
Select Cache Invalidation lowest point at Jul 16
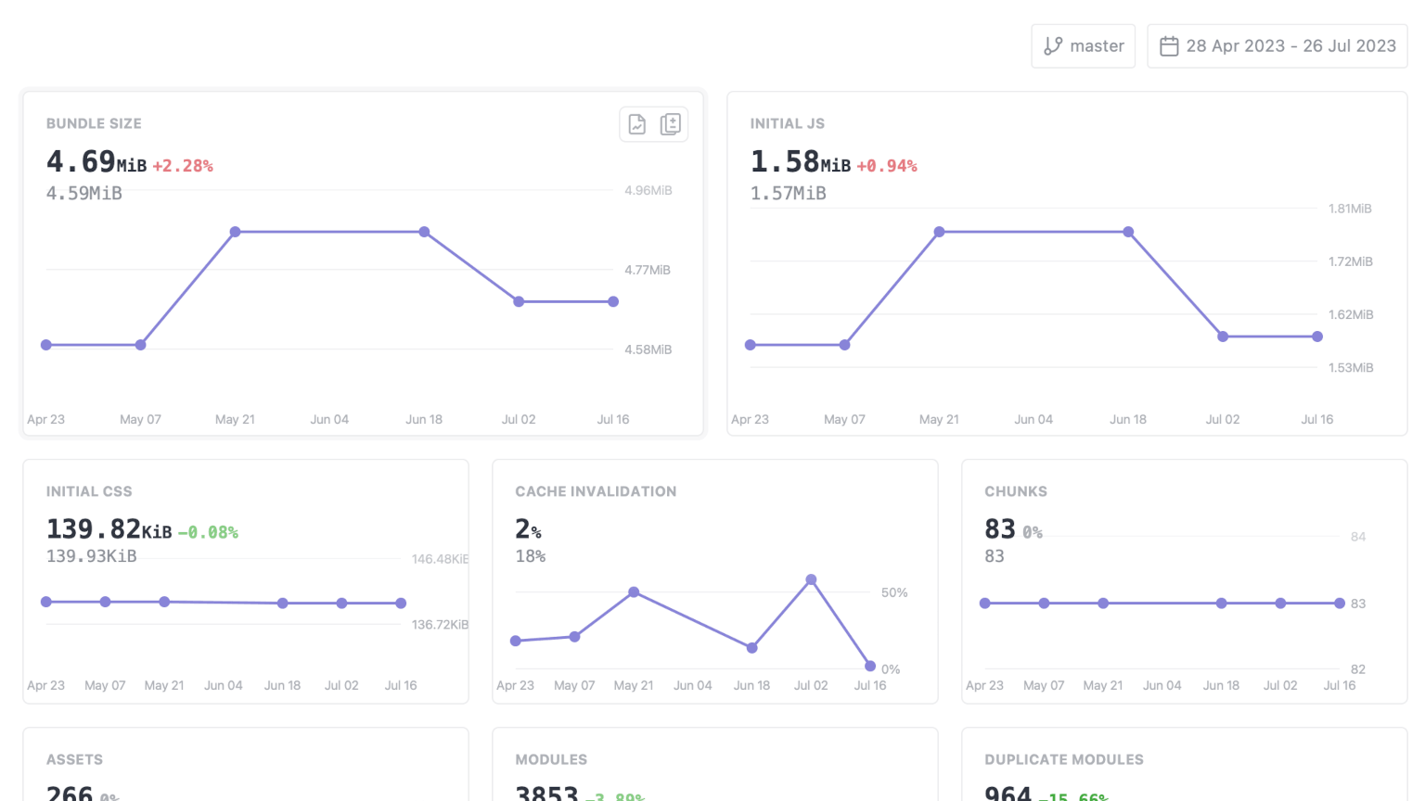[x=870, y=666]
